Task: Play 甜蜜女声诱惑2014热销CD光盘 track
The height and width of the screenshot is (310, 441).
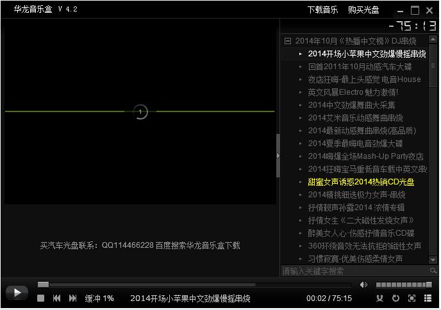Action: pyautogui.click(x=361, y=182)
